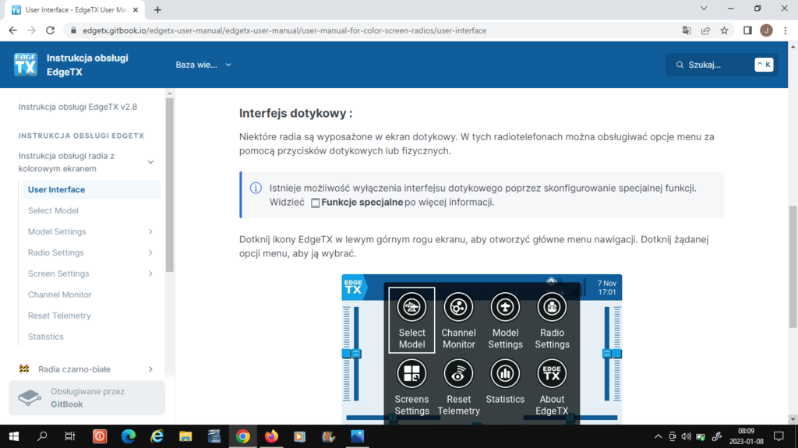798x448 pixels.
Task: Follow the Funkcje specjalne link
Action: [x=362, y=202]
